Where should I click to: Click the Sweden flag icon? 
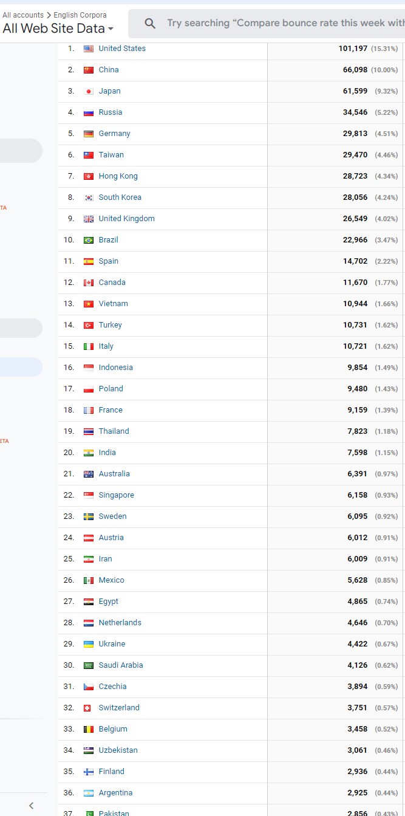pos(89,516)
